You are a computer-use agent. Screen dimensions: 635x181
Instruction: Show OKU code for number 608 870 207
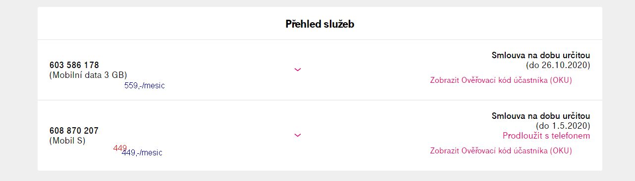501,151
